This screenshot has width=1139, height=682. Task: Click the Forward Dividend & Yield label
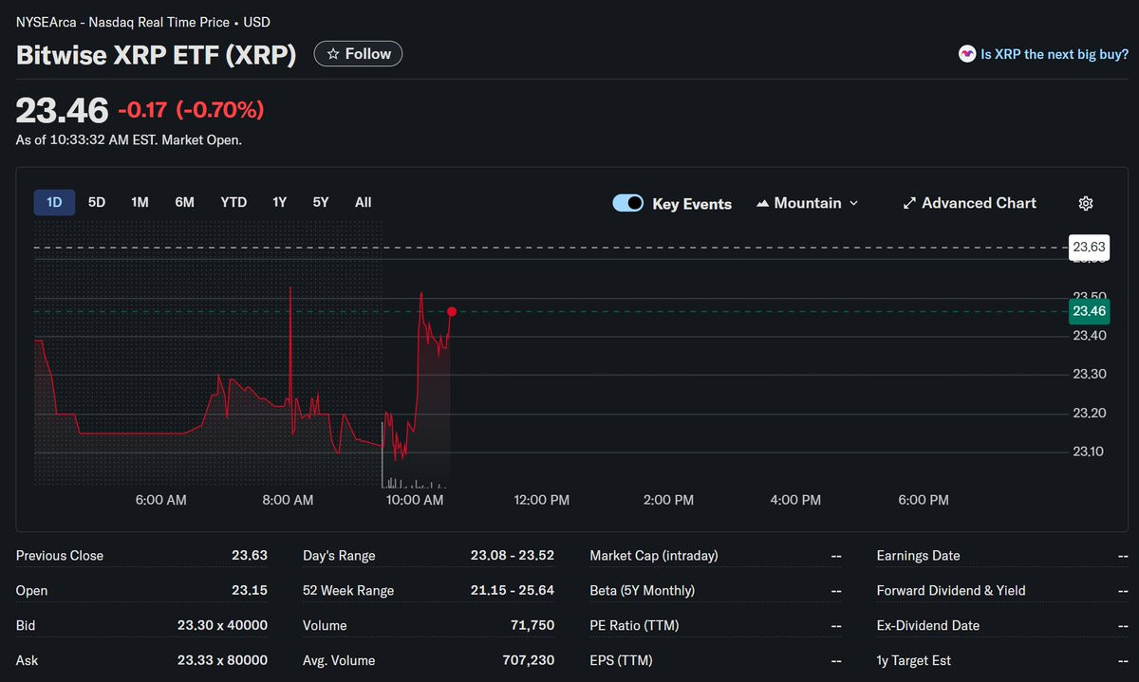tap(951, 591)
